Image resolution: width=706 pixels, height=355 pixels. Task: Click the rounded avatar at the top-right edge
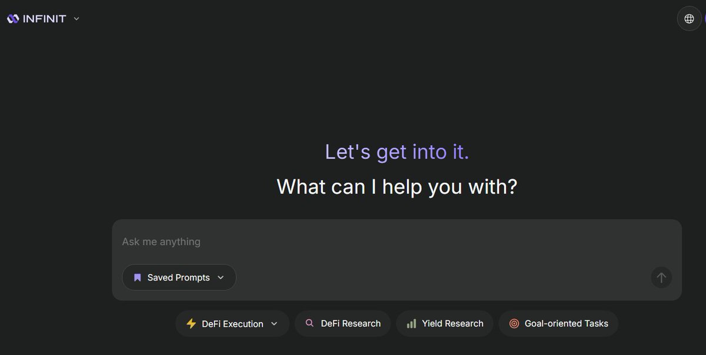(704, 18)
